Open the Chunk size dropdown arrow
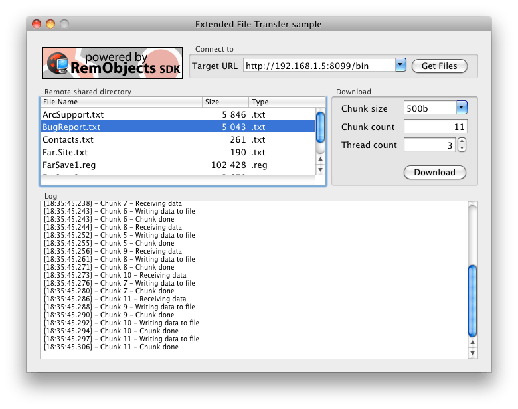Screen dimensions: 518x409 [x=462, y=108]
